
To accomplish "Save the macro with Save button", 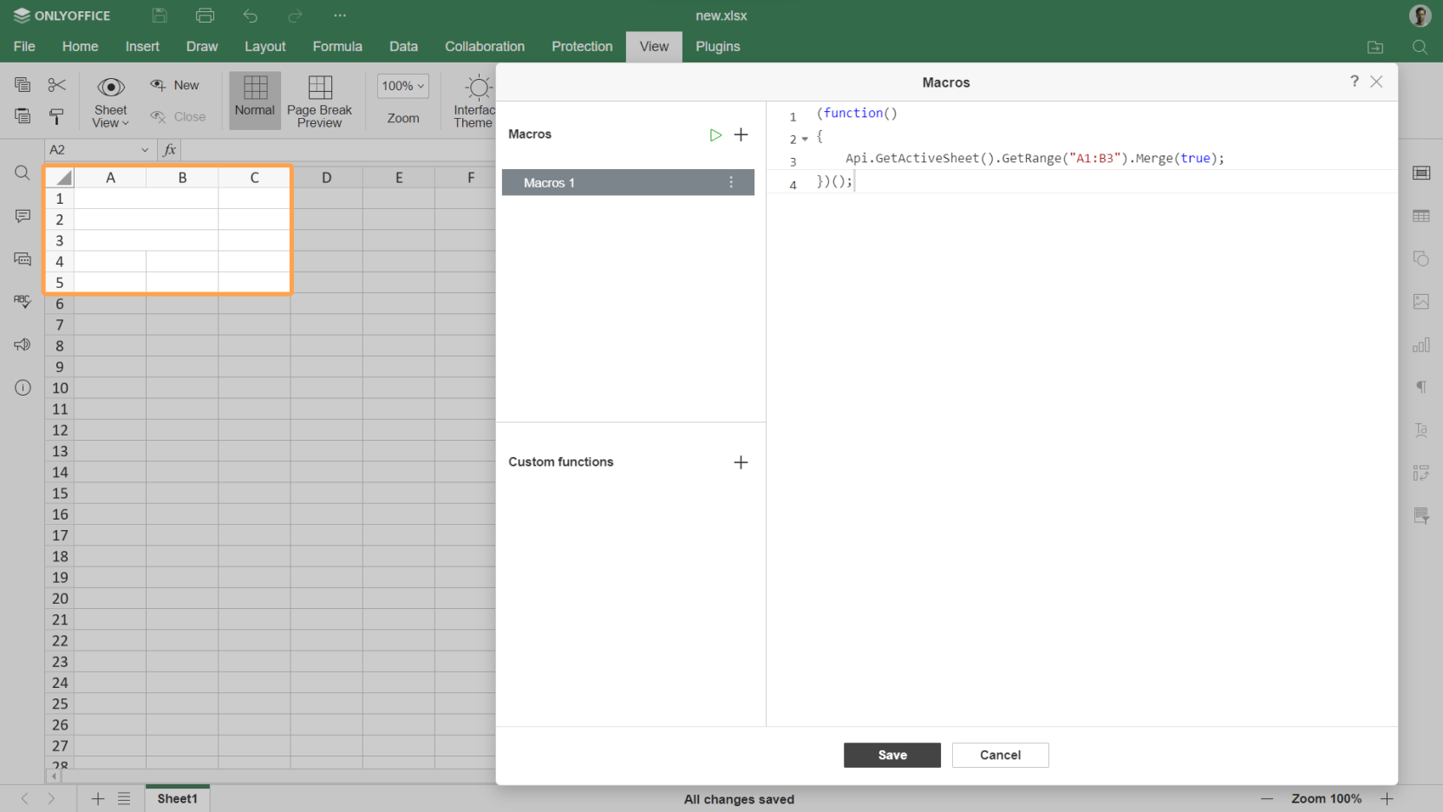I will (892, 755).
